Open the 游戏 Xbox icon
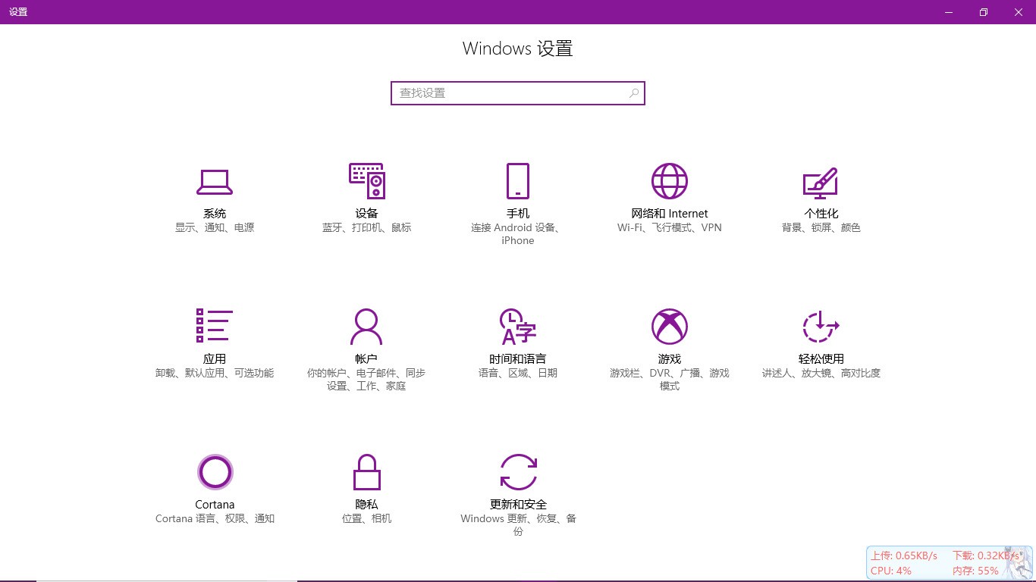The image size is (1036, 582). point(670,327)
